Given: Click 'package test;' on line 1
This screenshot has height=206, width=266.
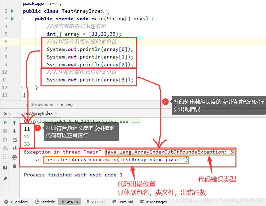Looking at the screenshot, I should (x=42, y=3).
